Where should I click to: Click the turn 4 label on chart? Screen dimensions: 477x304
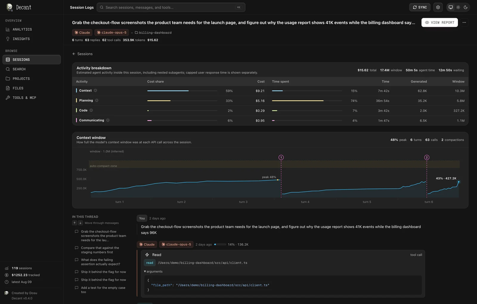(x=305, y=202)
